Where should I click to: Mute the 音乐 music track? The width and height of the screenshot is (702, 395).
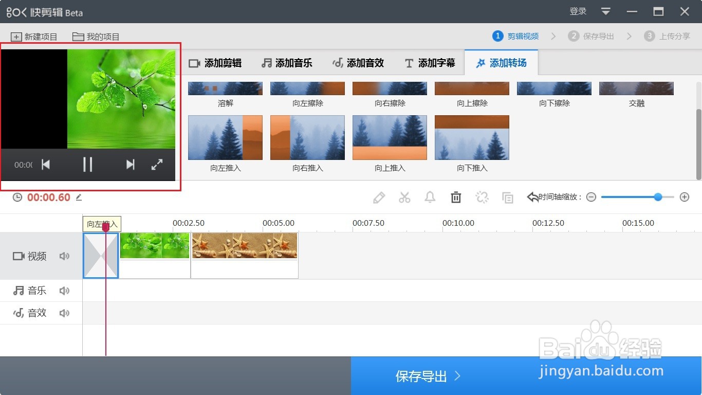(64, 290)
